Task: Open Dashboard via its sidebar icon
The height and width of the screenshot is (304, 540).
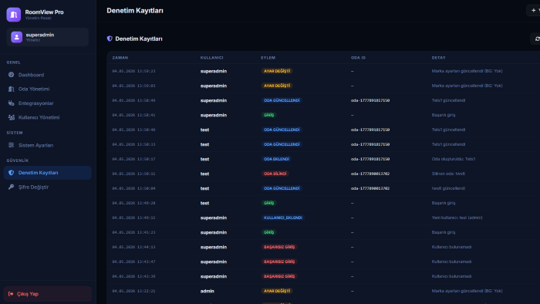Action: pos(11,75)
